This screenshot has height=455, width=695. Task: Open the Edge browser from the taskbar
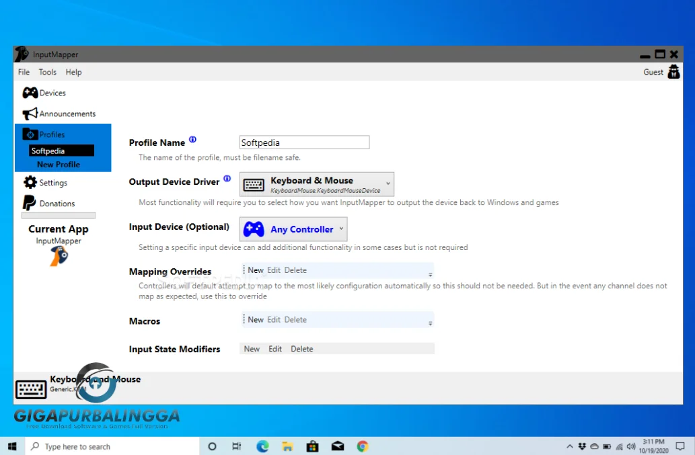coord(262,446)
